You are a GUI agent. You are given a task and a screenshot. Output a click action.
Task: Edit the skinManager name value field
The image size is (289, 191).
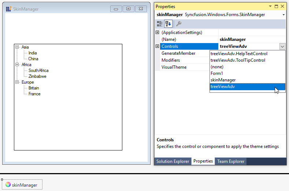[252, 39]
